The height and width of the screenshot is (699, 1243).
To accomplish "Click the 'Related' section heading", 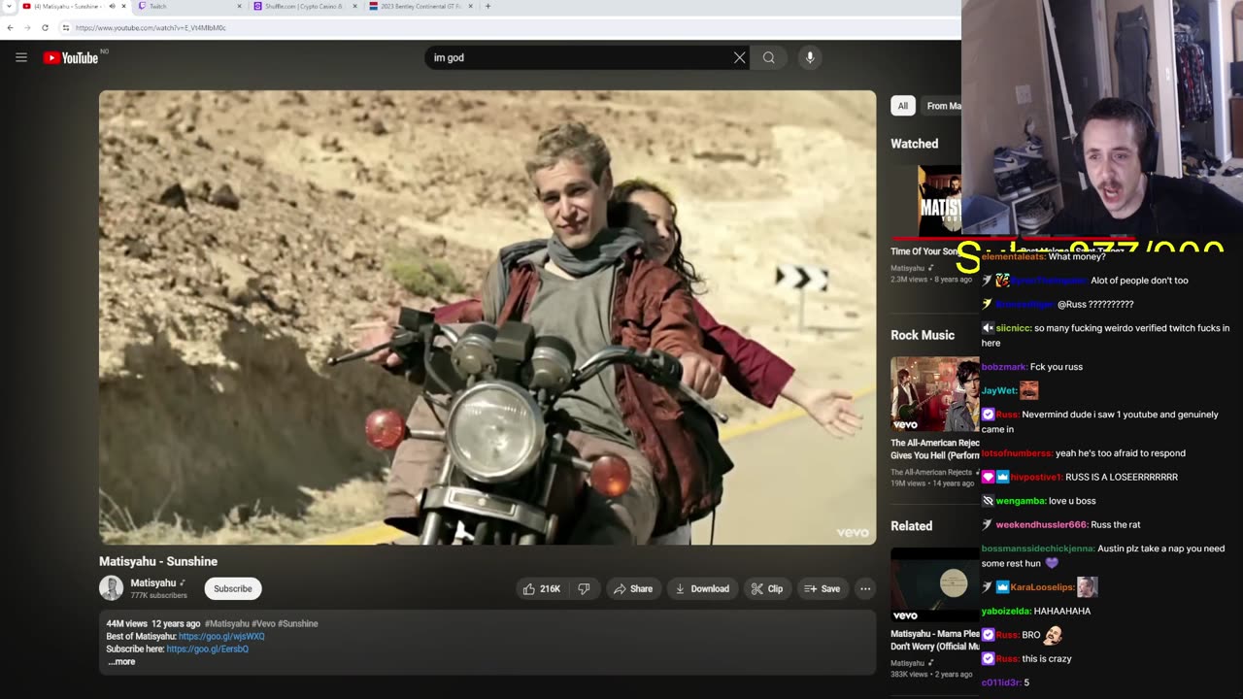I will 912,526.
